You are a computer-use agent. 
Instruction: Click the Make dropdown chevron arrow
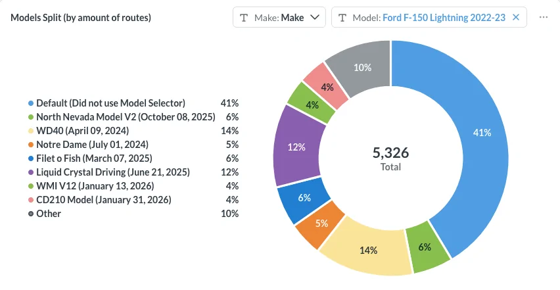point(315,18)
